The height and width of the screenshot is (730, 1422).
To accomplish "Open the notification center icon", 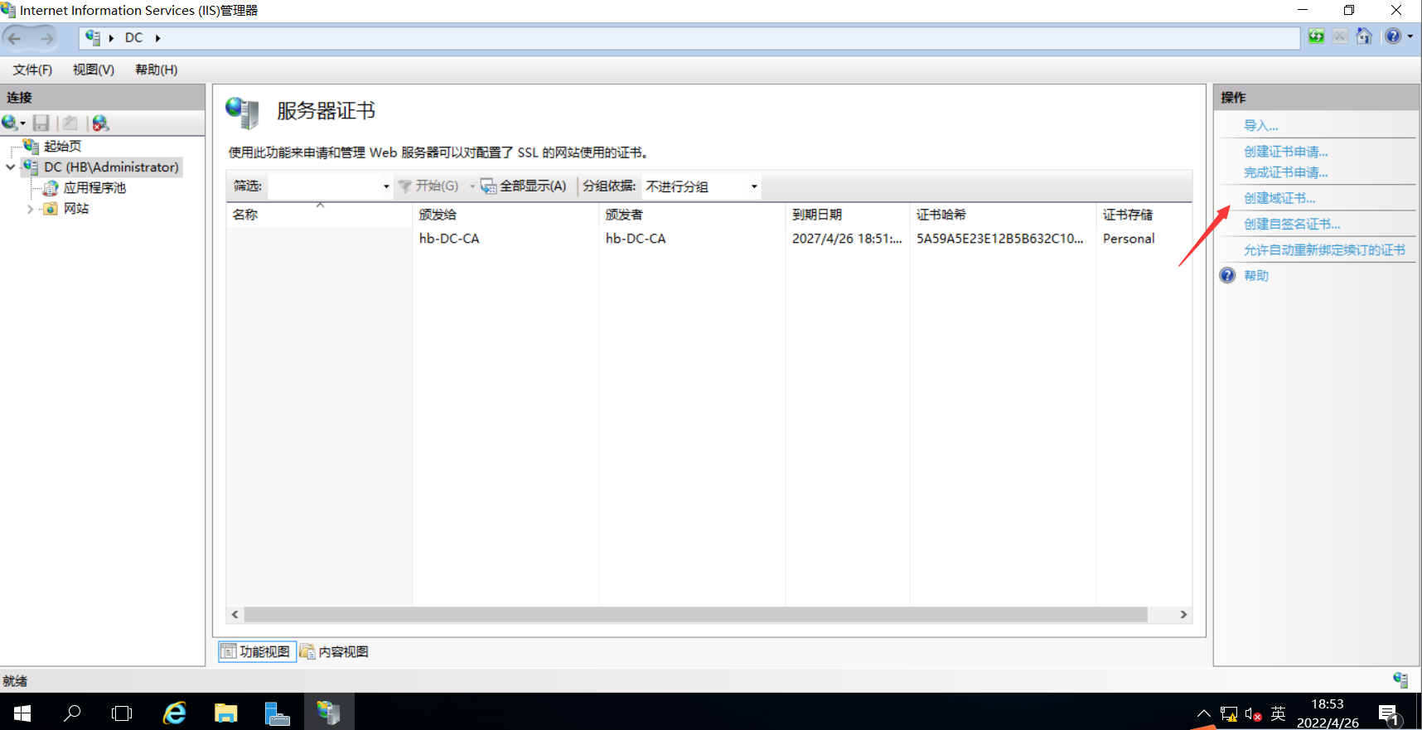I will [x=1389, y=713].
